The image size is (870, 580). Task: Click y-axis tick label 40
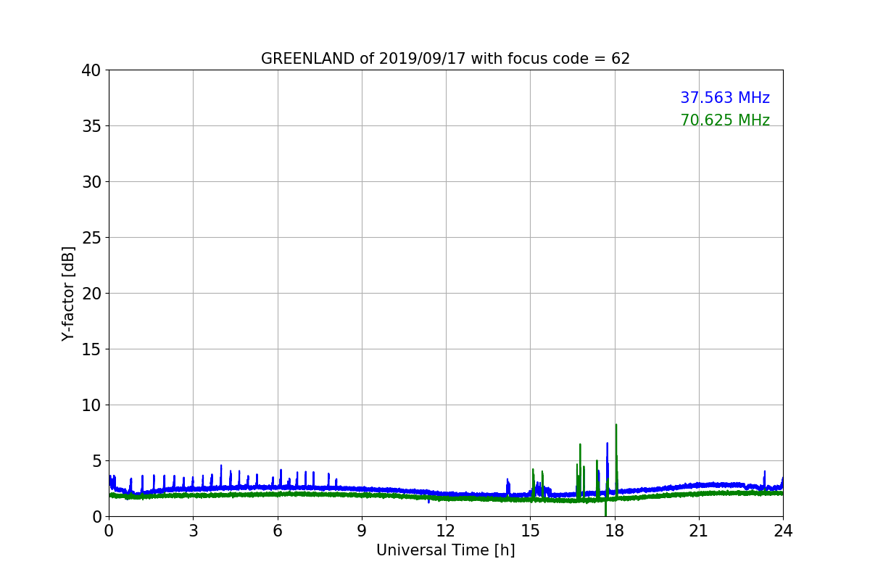click(x=91, y=70)
